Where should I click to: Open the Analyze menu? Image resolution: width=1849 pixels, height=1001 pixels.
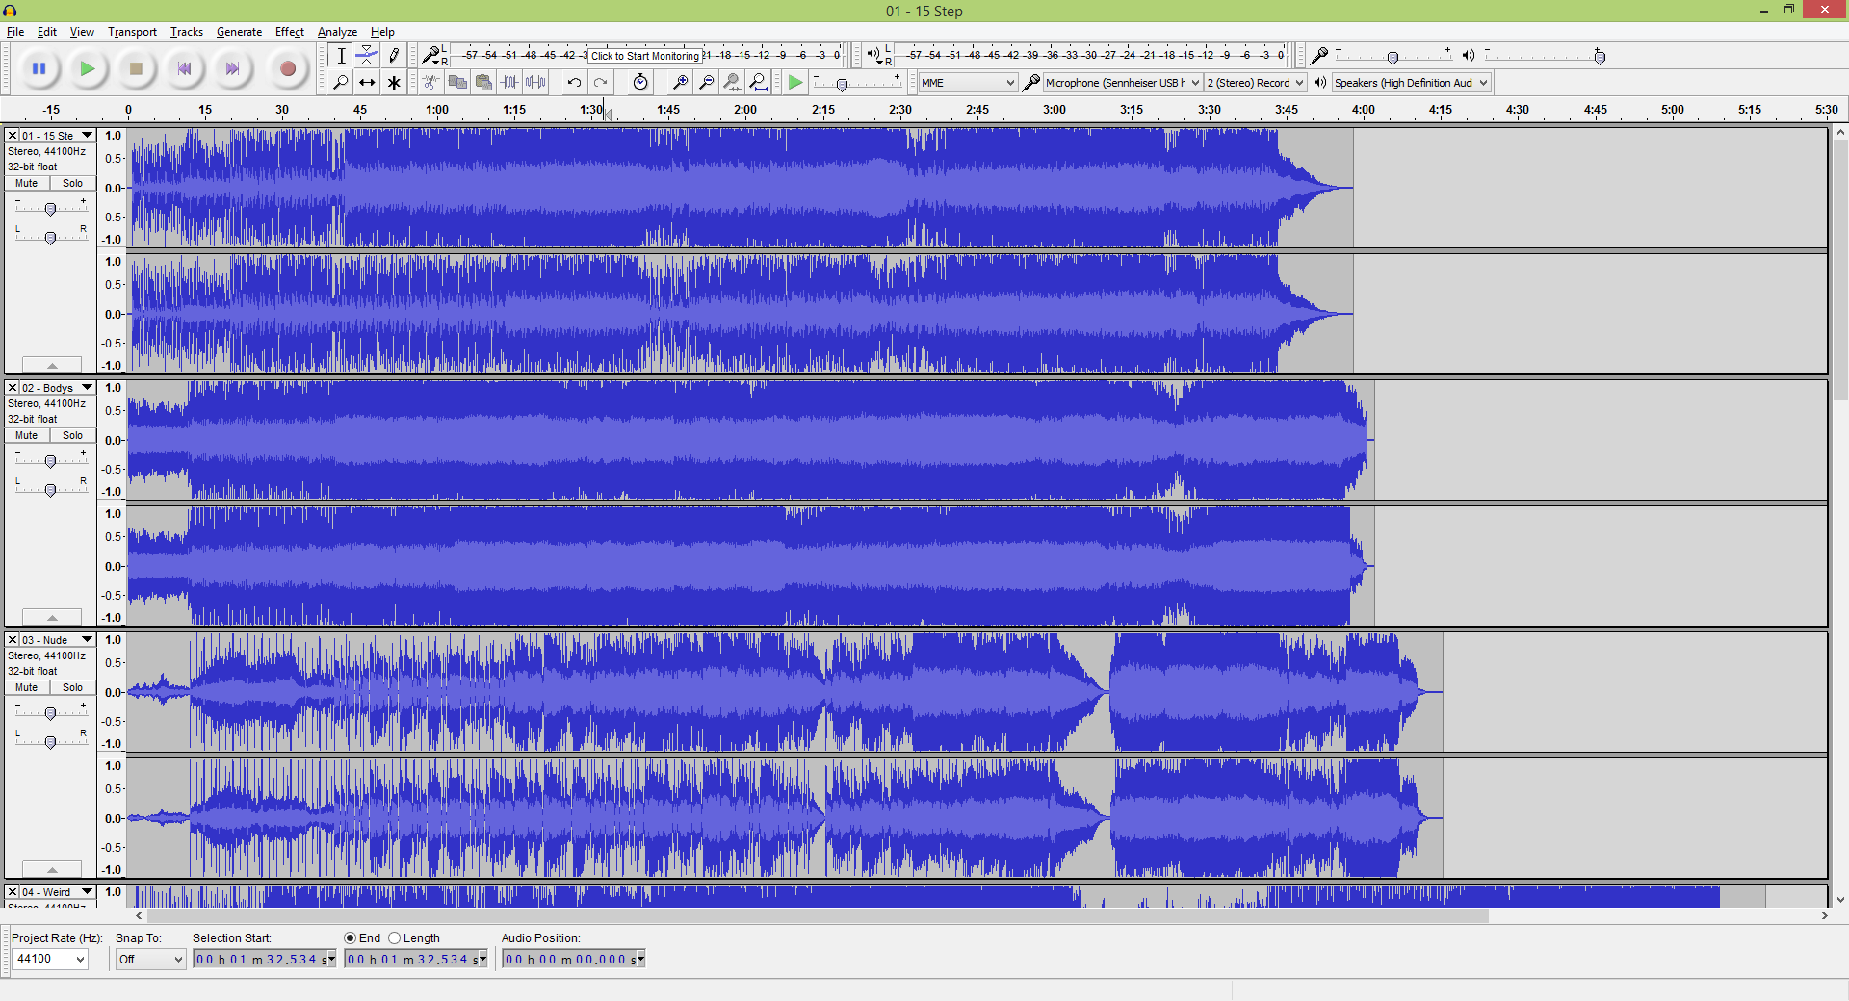337,32
